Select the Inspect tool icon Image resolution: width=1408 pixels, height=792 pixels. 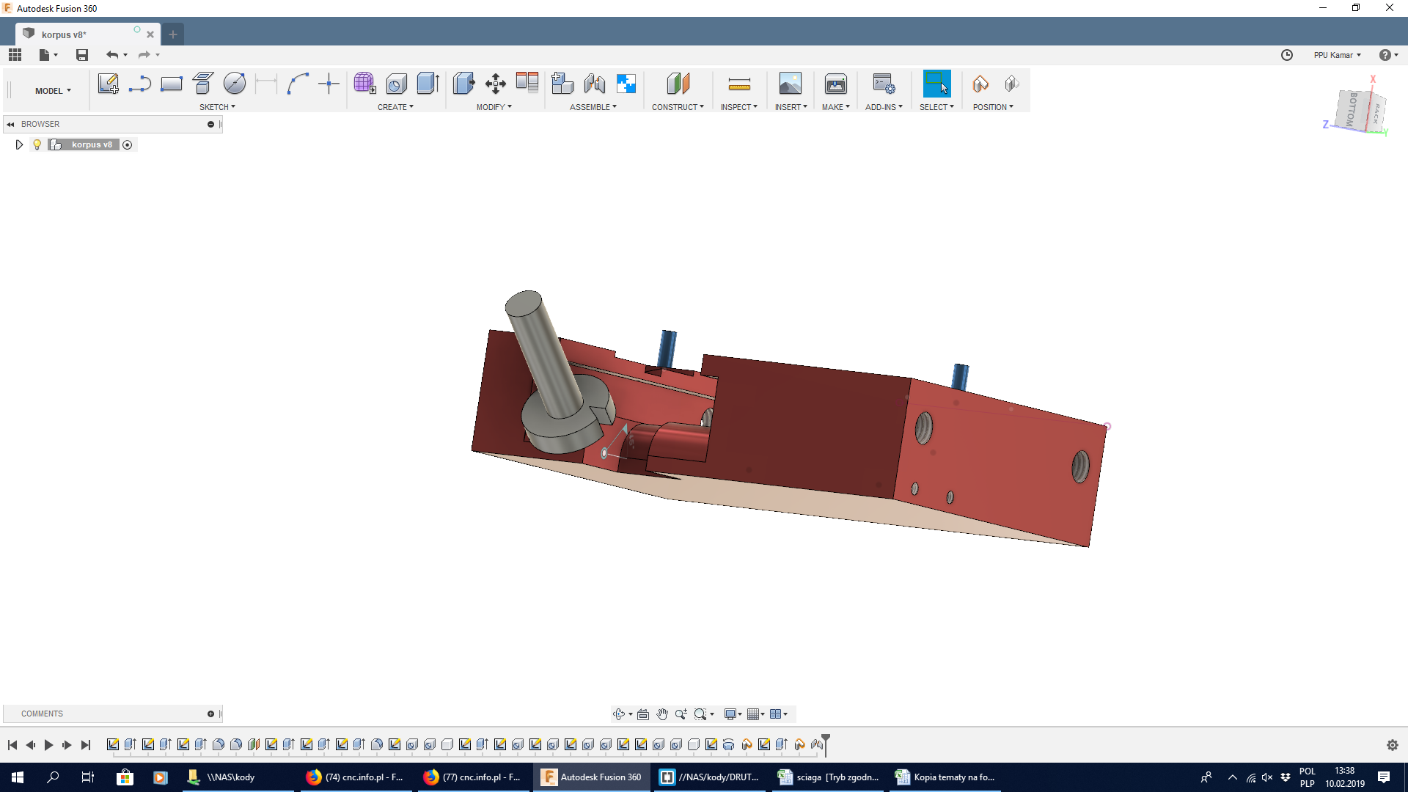738,84
